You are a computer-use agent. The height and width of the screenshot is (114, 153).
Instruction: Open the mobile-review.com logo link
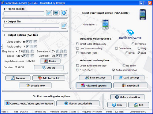pos(130,35)
